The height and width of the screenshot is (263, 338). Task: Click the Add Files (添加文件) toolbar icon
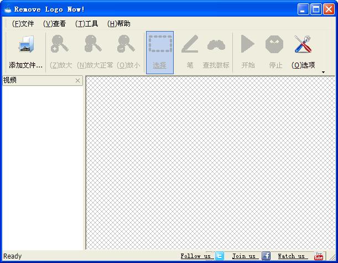click(x=26, y=44)
